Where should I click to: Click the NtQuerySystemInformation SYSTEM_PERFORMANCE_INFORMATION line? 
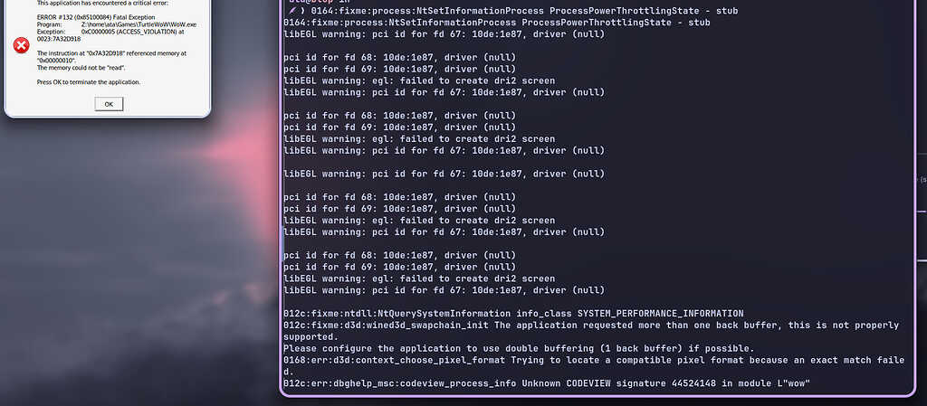pos(514,314)
